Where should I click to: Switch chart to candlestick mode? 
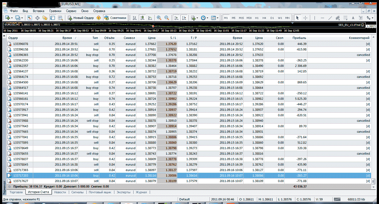coord(142,18)
